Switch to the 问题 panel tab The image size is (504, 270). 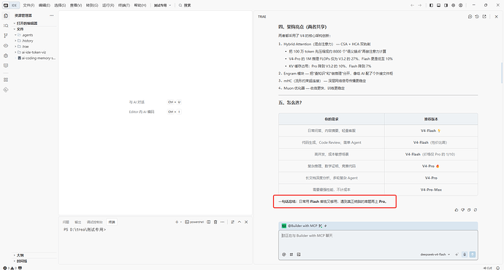66,222
